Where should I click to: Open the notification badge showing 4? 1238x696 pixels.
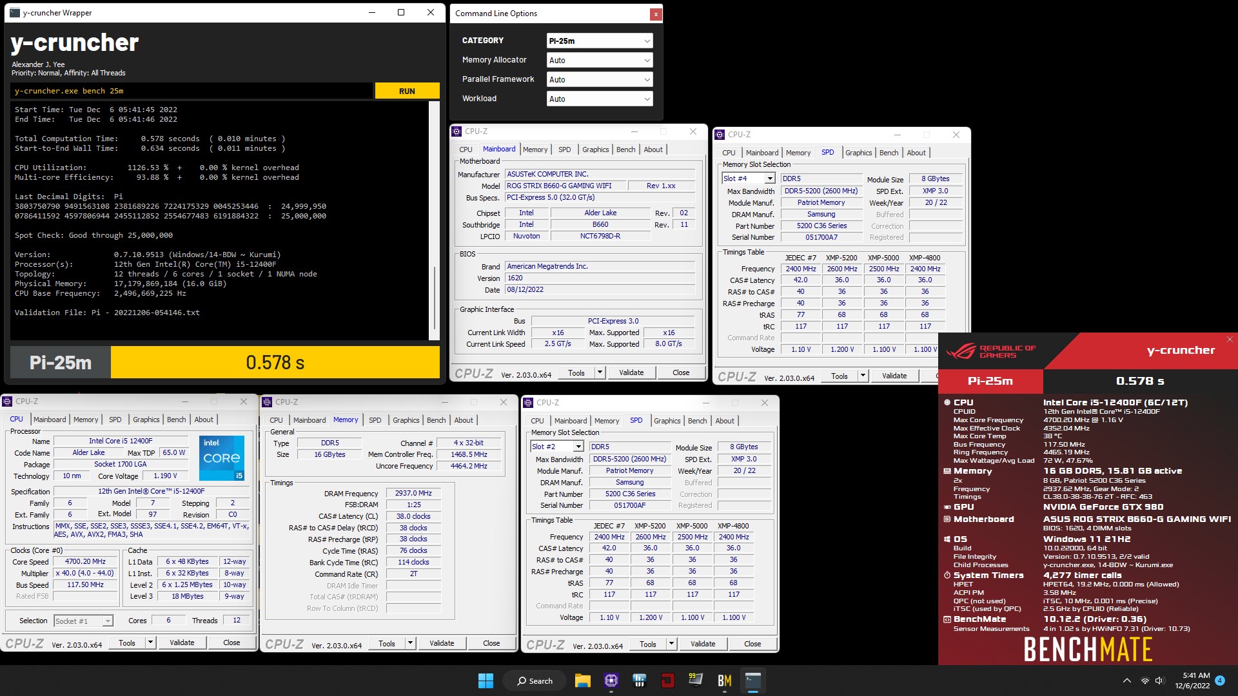point(1219,680)
